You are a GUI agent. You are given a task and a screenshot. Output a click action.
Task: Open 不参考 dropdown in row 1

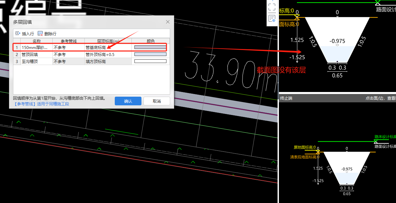(68, 47)
